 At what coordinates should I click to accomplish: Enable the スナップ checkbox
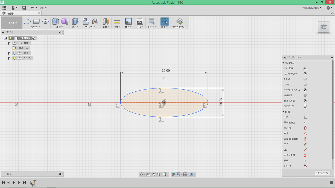pos(305,79)
